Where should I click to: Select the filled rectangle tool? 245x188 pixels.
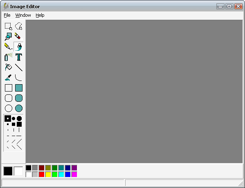(x=18, y=88)
